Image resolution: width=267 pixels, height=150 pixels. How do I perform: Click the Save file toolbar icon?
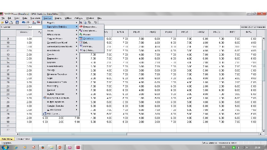tap(7, 22)
